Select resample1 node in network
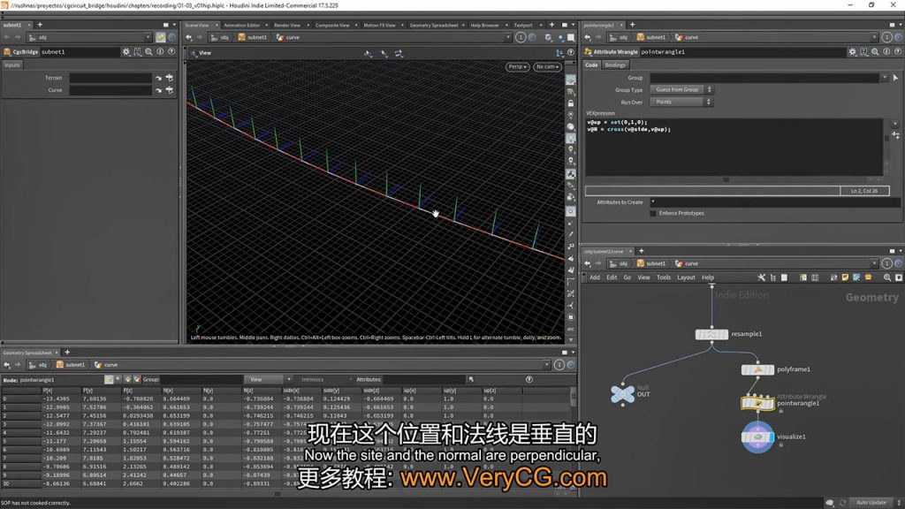This screenshot has height=509, width=905. coord(711,334)
